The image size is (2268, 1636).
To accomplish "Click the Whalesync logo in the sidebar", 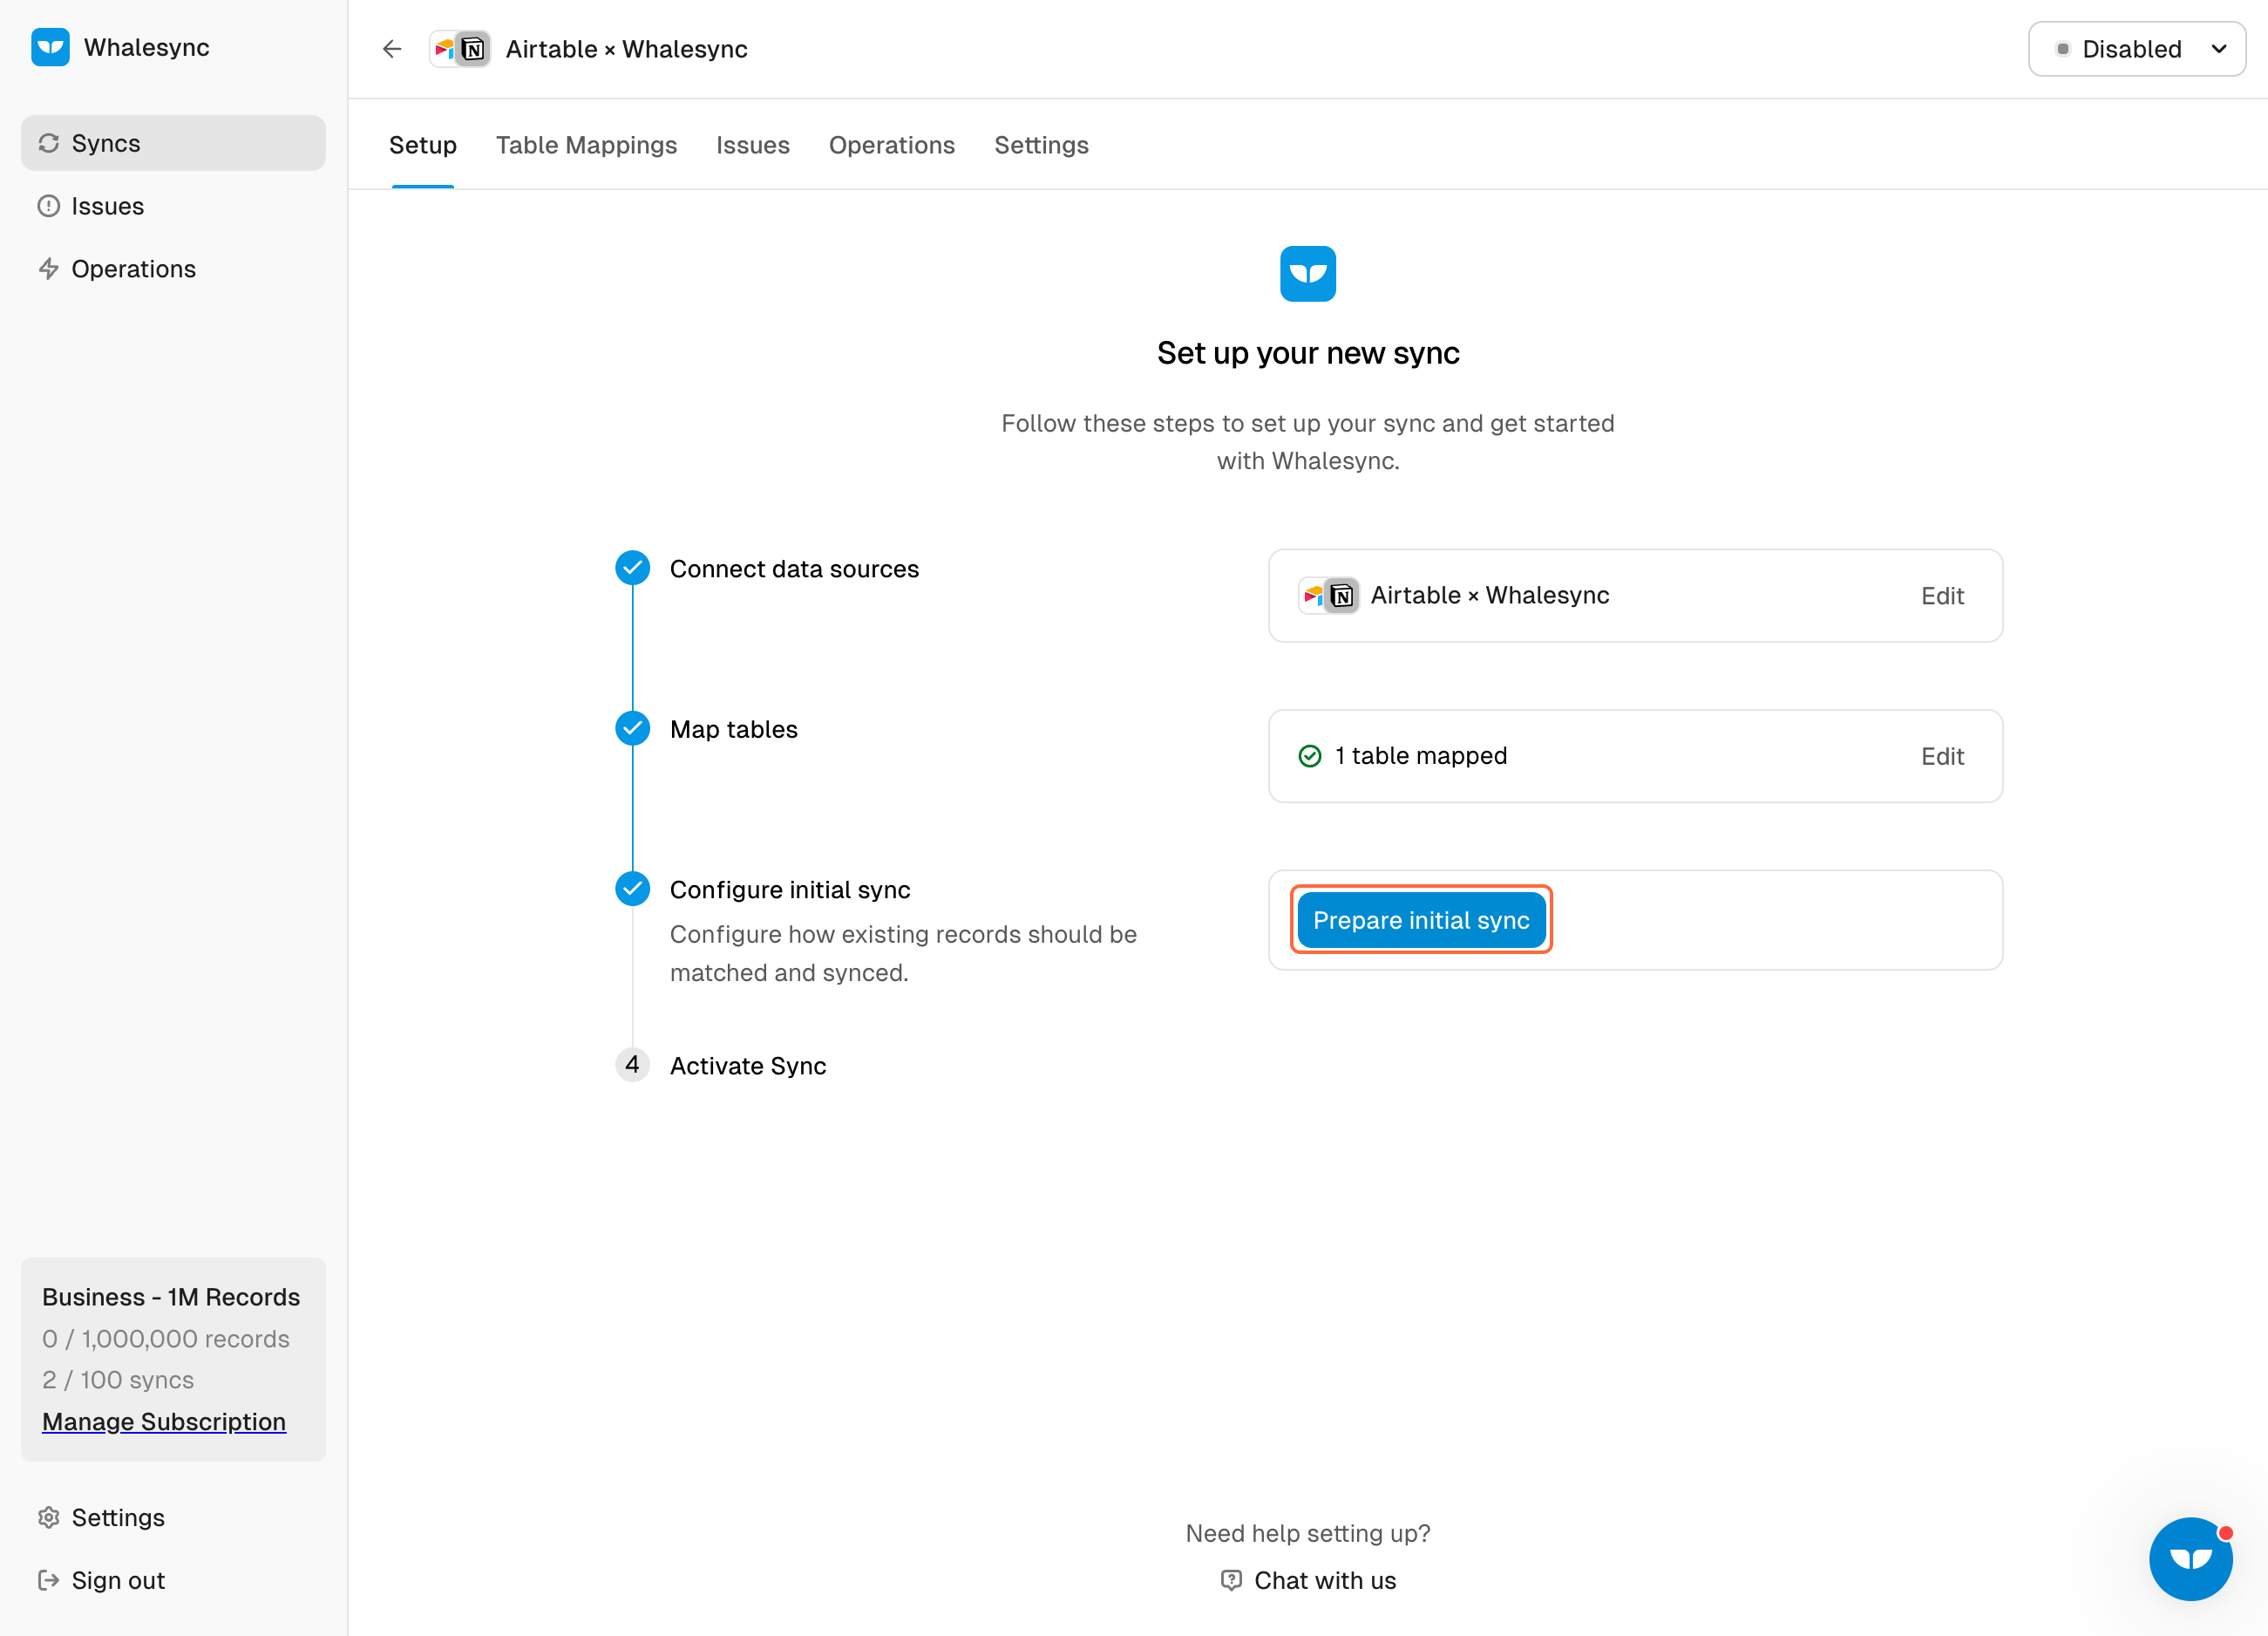I will coord(50,47).
